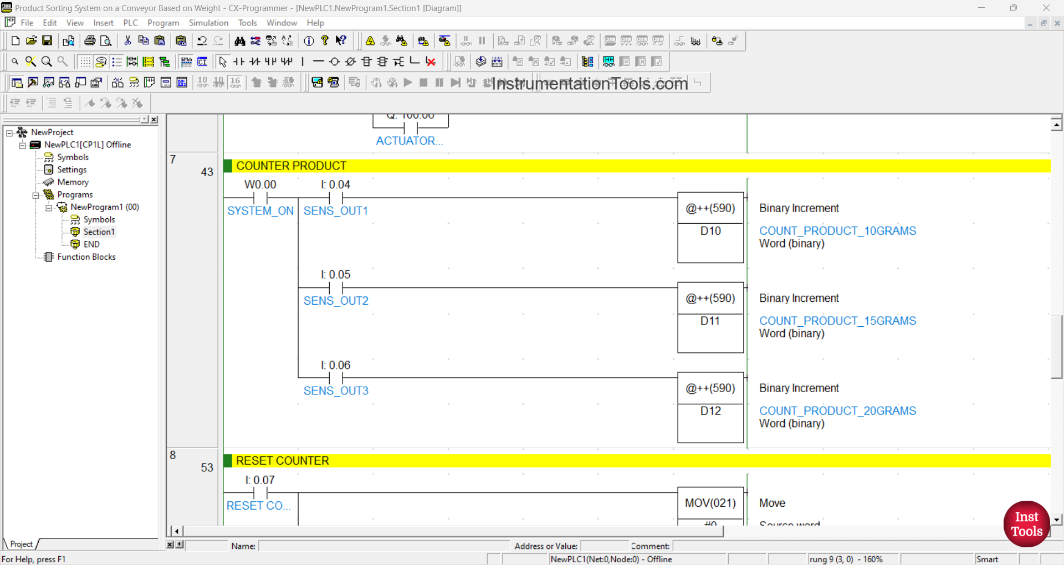Click the Find binoculars icon
This screenshot has width=1064, height=565.
(x=239, y=41)
